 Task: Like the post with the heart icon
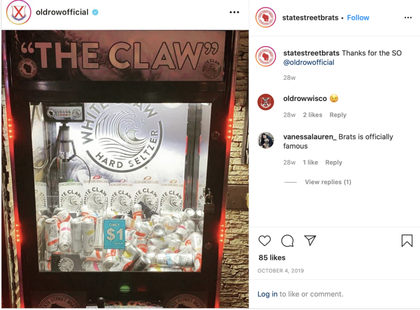tap(265, 241)
